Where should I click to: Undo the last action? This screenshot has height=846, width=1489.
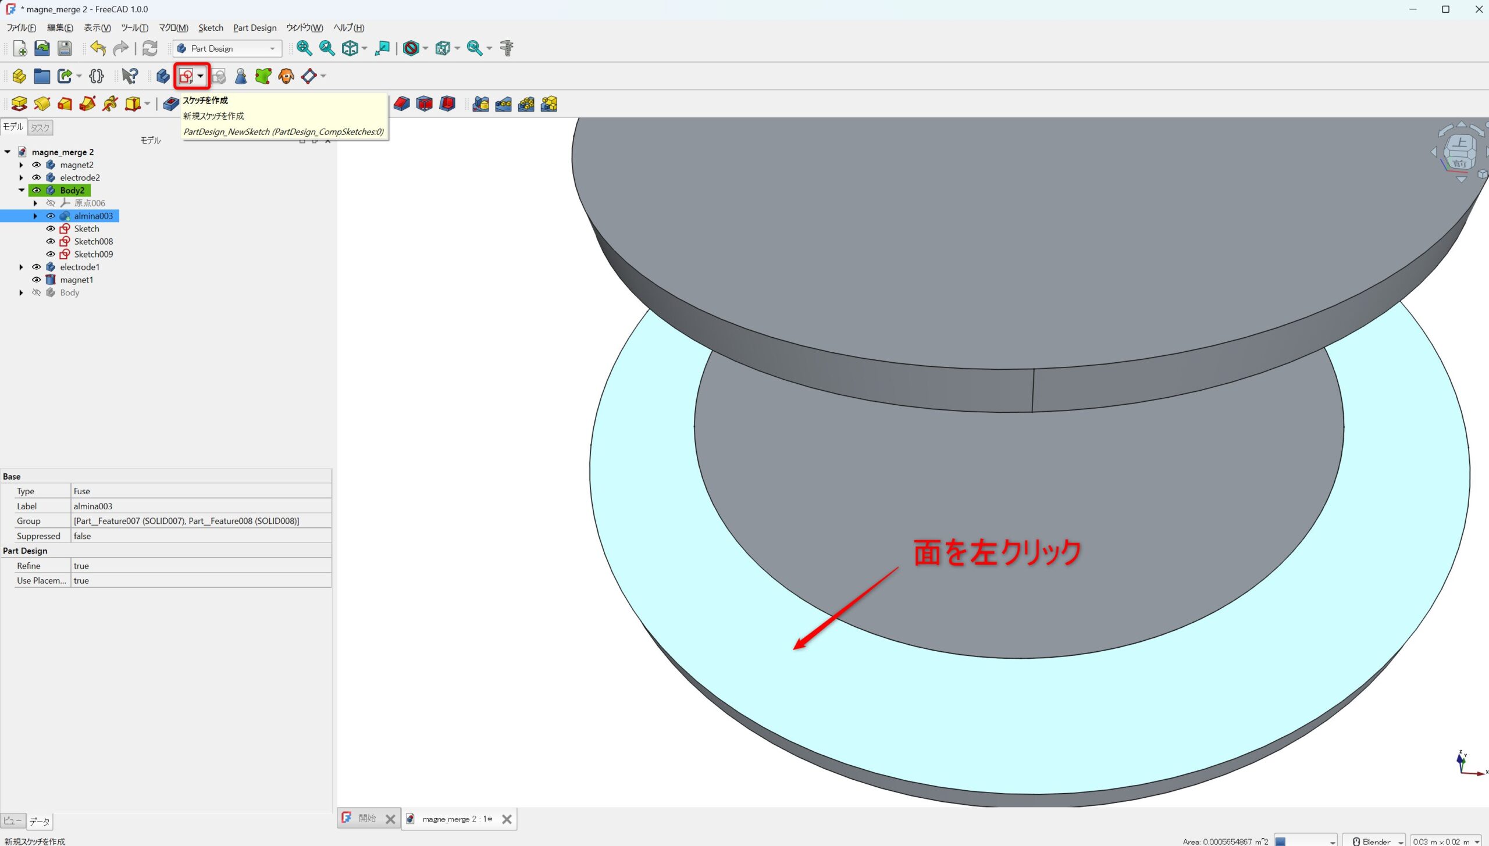[x=98, y=48]
